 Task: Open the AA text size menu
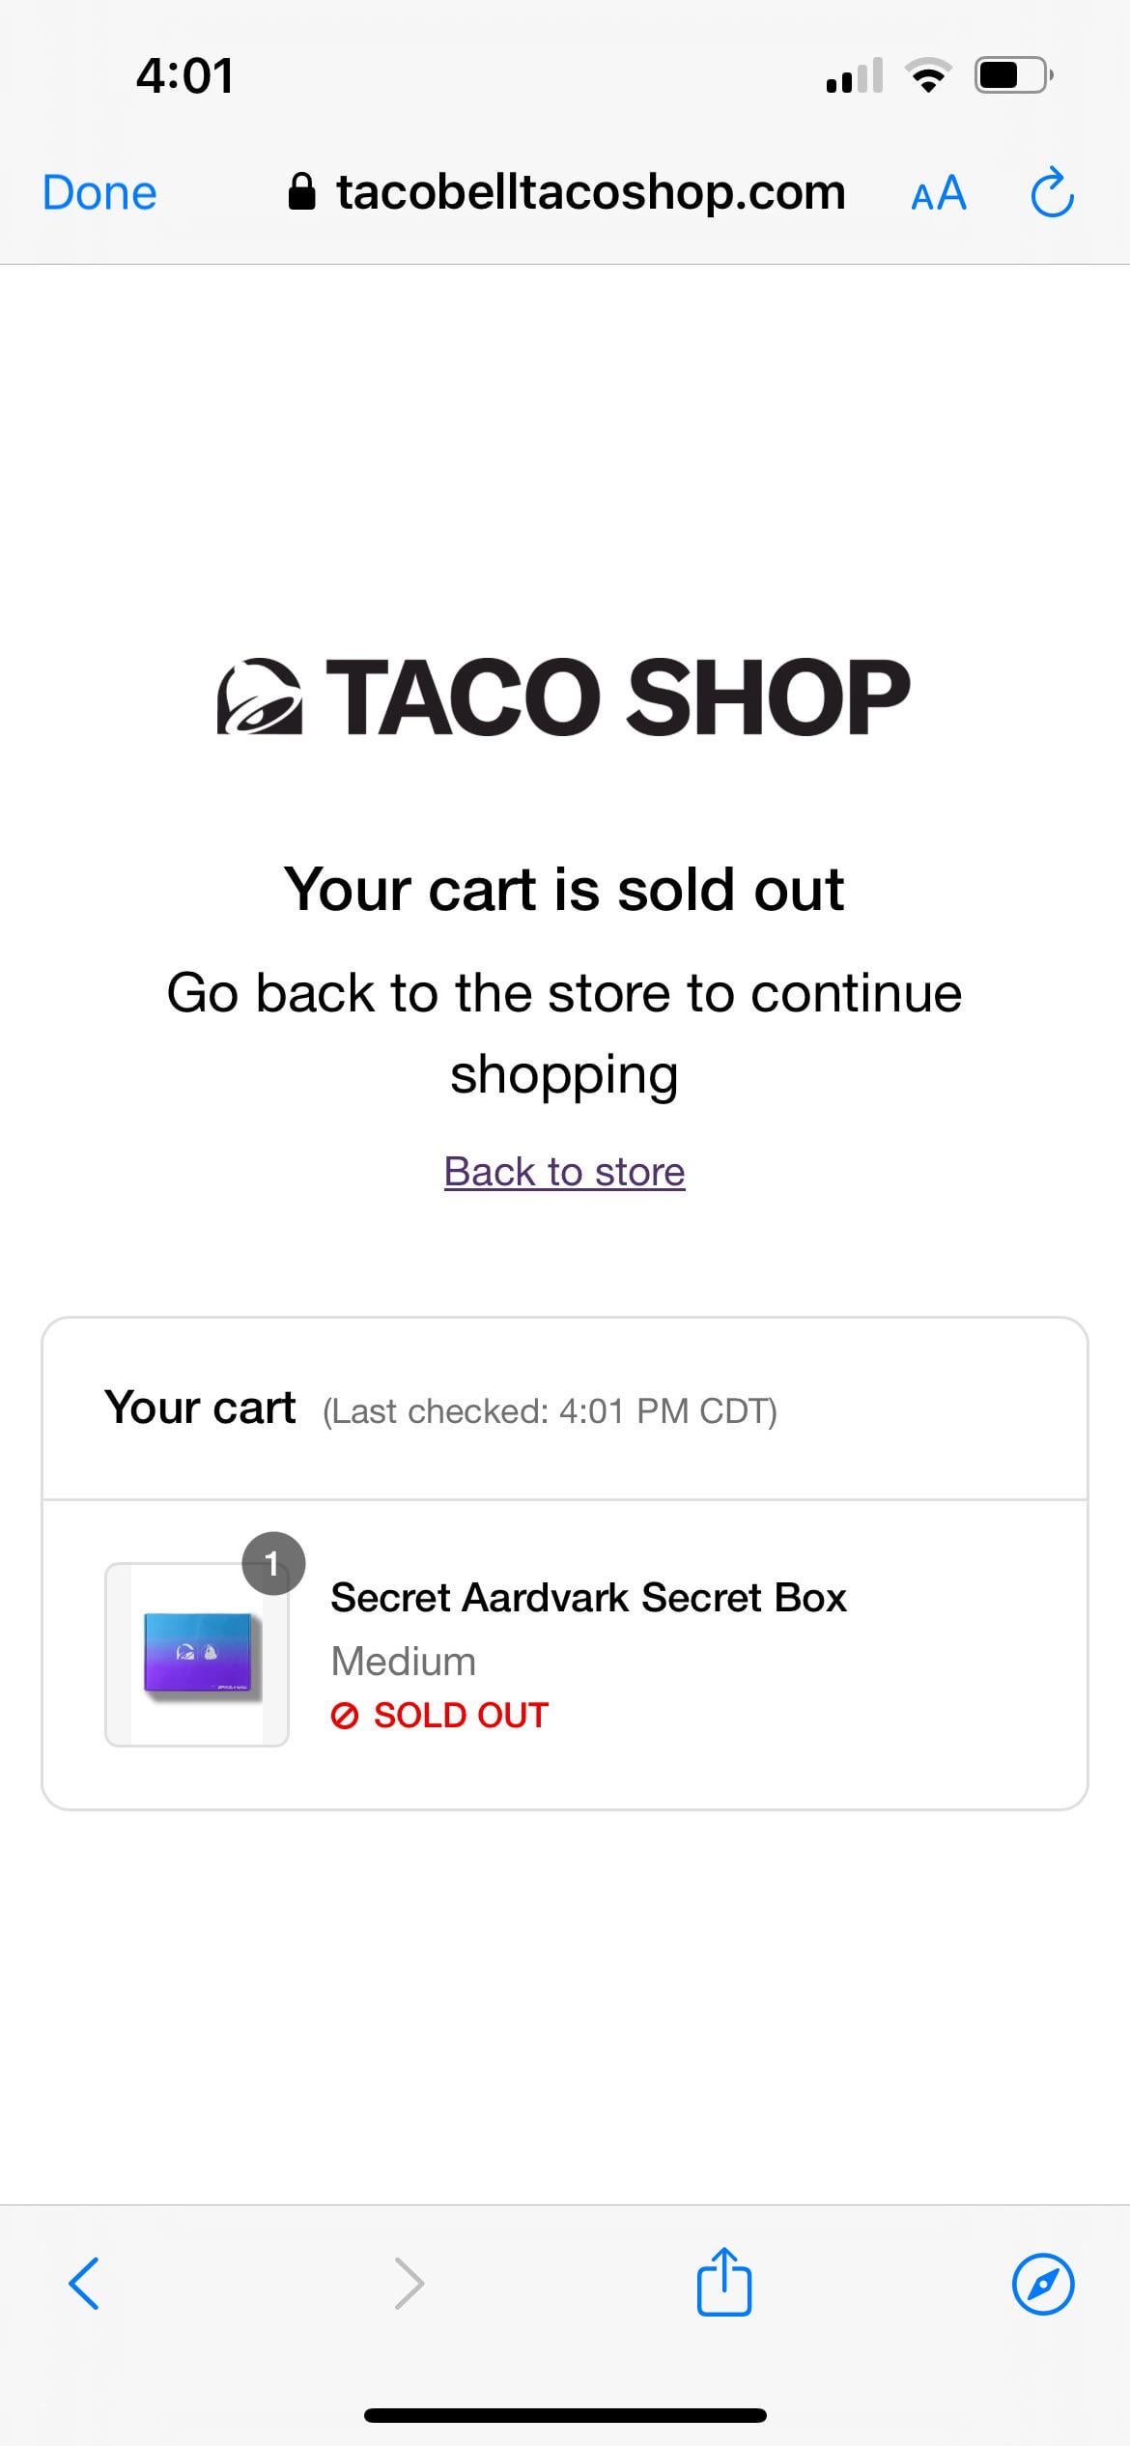pos(938,193)
